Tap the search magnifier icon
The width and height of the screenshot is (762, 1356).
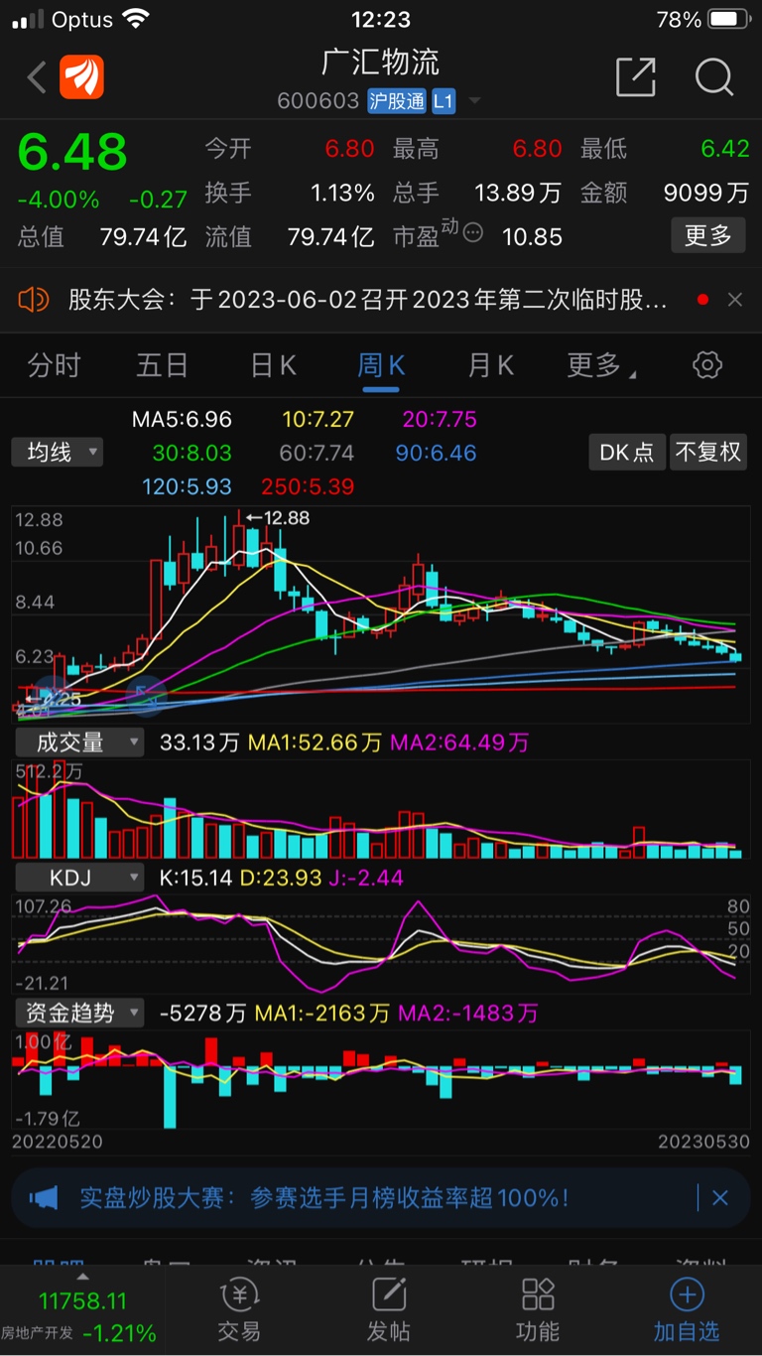713,77
